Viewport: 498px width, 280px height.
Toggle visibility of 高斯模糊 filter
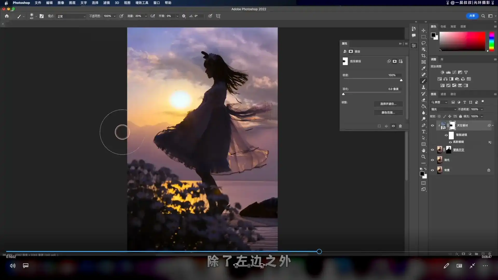tap(451, 142)
